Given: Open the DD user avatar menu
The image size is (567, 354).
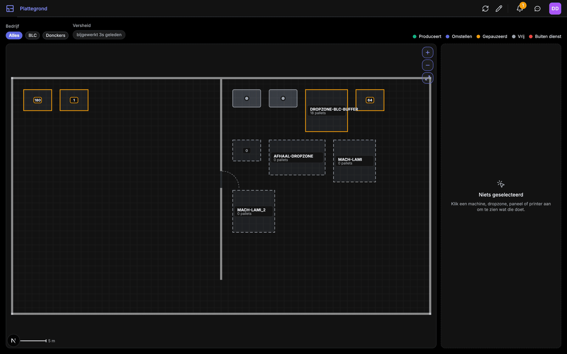Looking at the screenshot, I should [555, 8].
